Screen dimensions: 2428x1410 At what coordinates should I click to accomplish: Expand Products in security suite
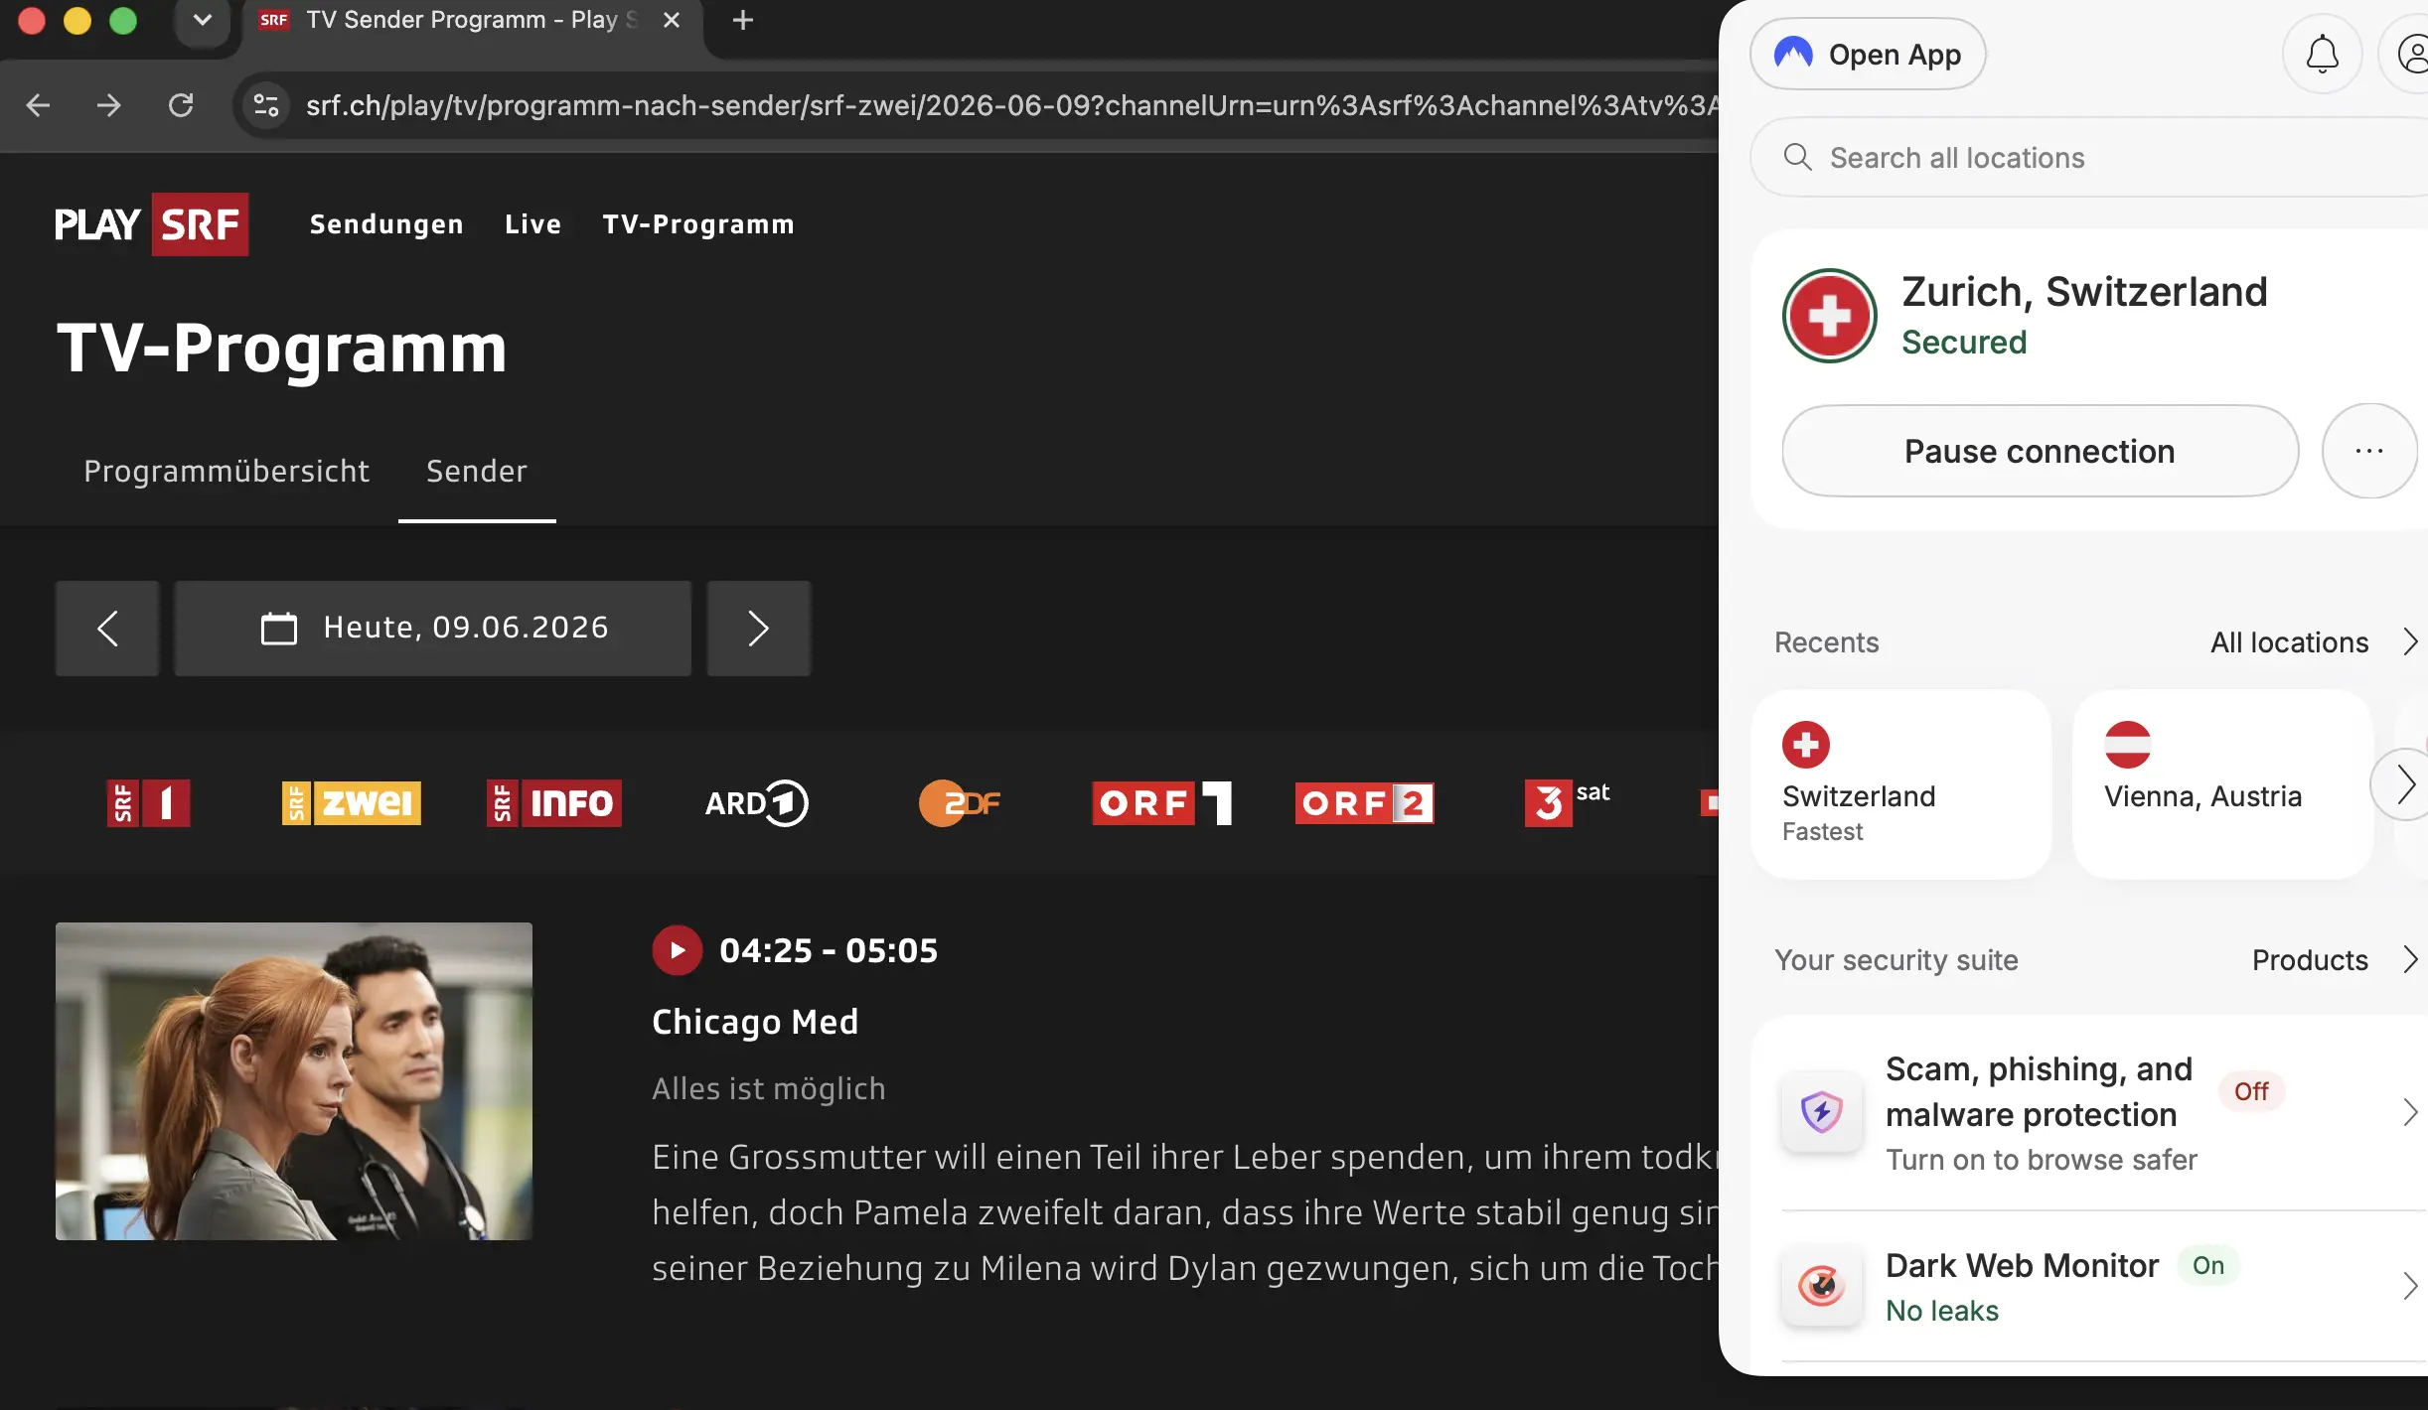[2335, 960]
